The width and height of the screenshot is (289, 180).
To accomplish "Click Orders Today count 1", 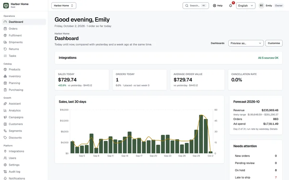I will coord(117,80).
